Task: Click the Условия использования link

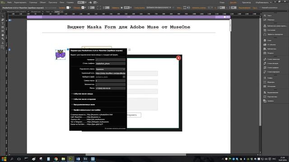Action: (x=115, y=128)
